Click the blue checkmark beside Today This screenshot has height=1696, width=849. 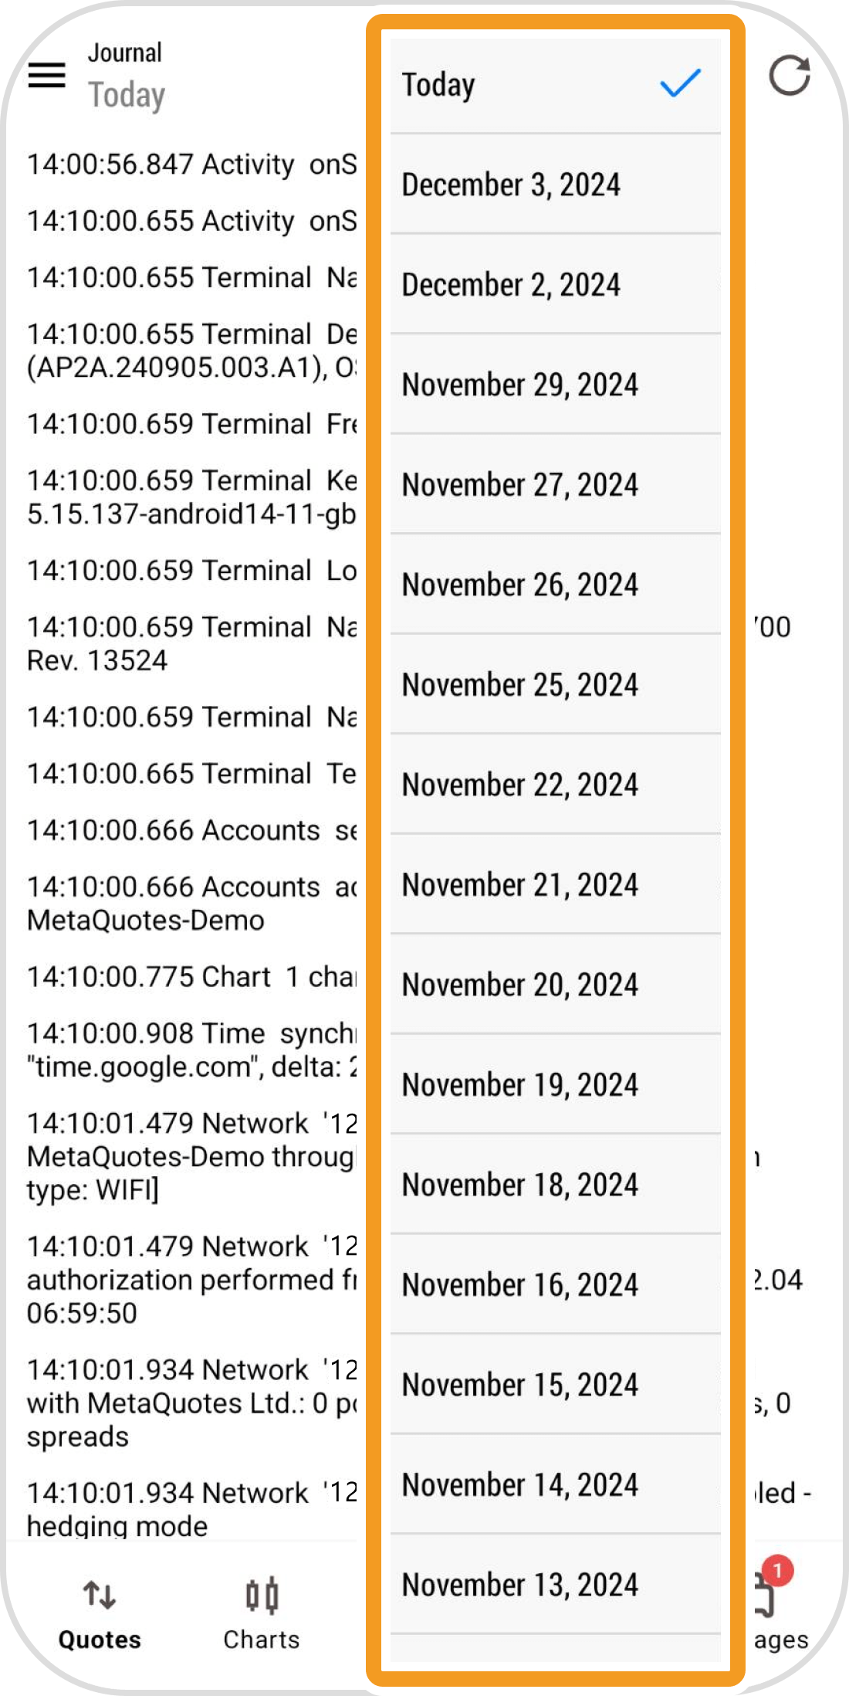pyautogui.click(x=680, y=83)
